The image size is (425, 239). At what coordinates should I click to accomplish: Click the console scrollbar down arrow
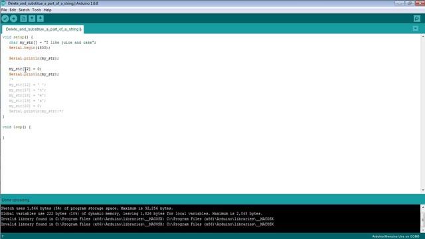pos(422,230)
